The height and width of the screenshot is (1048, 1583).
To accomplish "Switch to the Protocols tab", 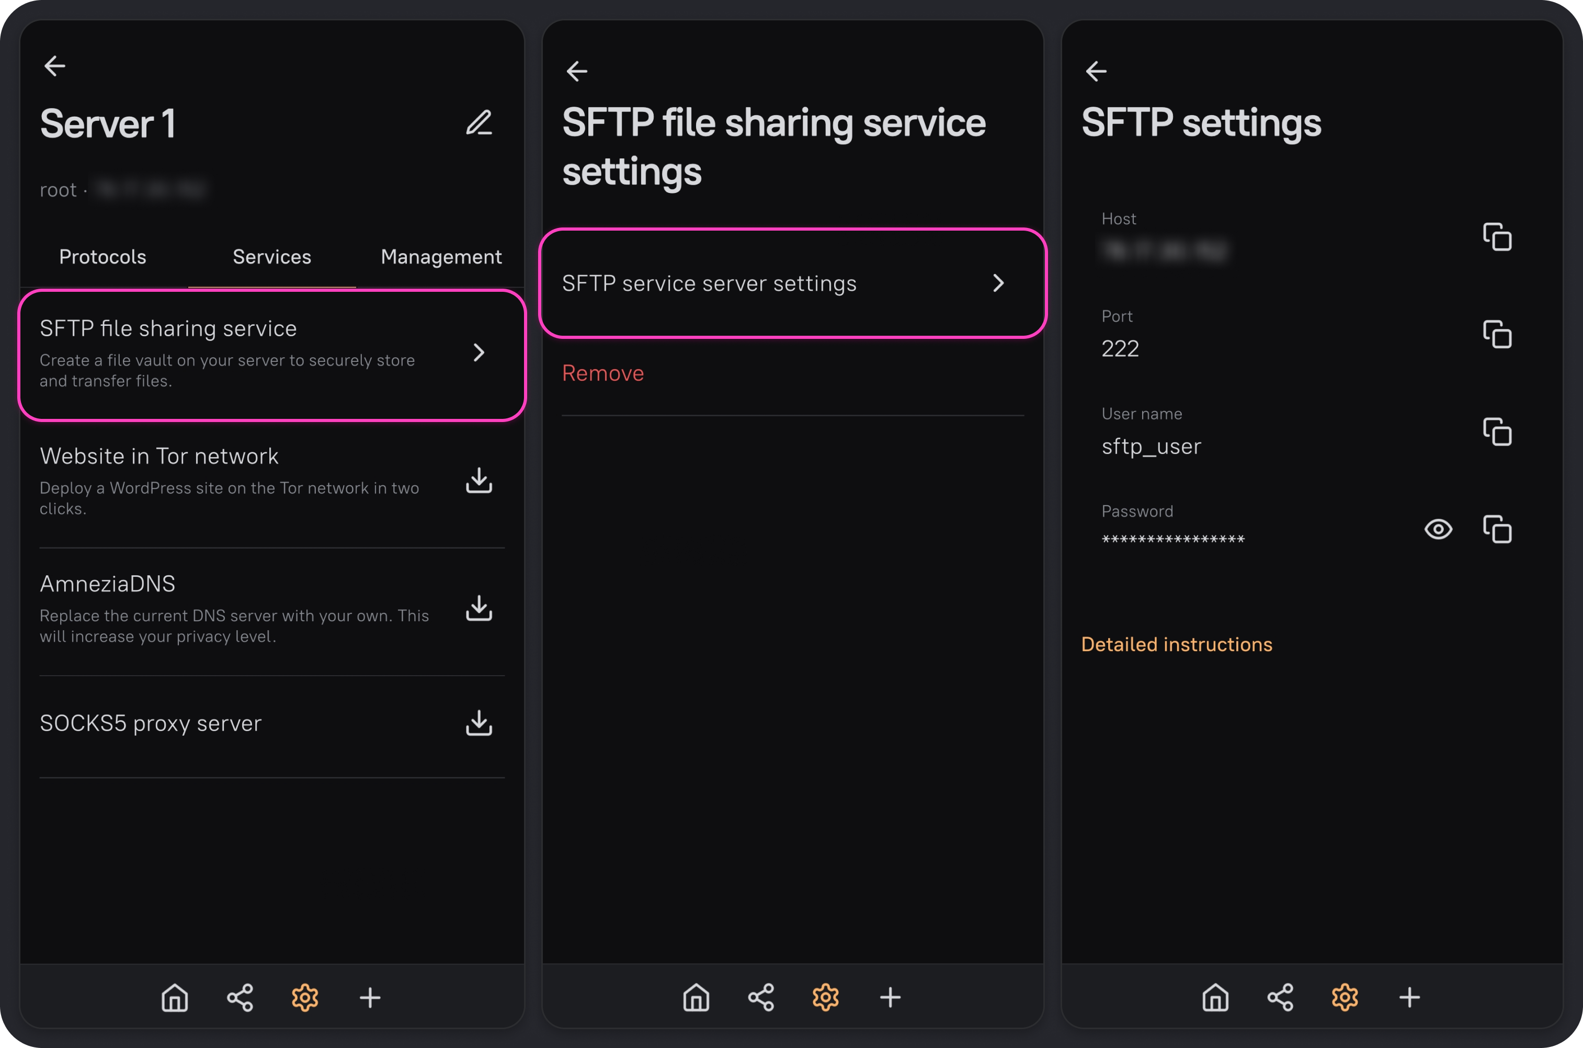I will point(102,257).
